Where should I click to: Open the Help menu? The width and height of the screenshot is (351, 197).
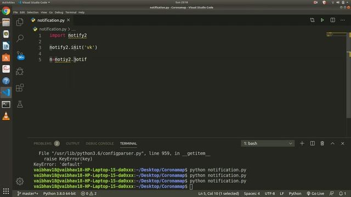pyautogui.click(x=82, y=12)
